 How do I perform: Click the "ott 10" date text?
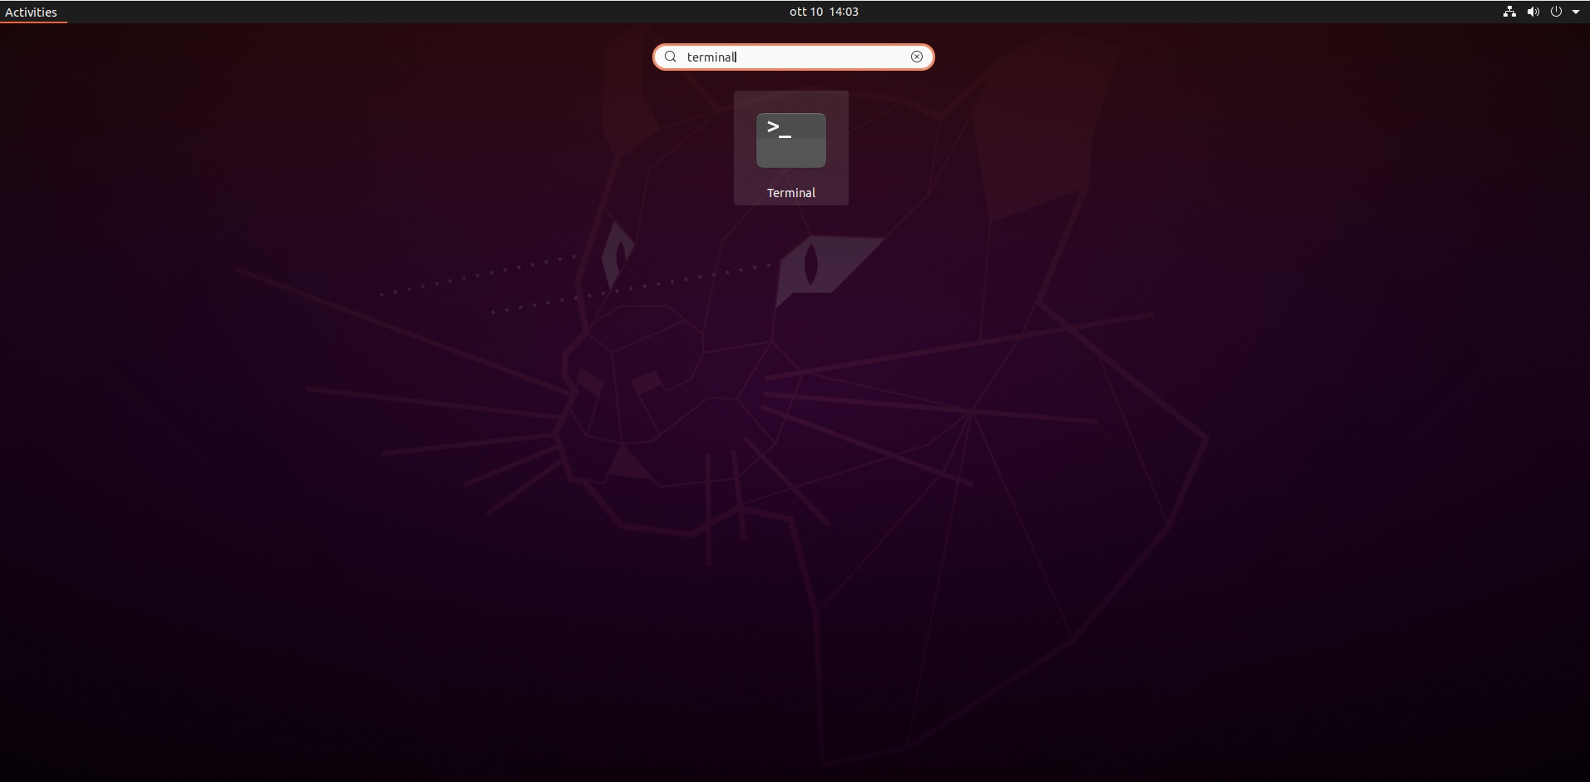805,12
